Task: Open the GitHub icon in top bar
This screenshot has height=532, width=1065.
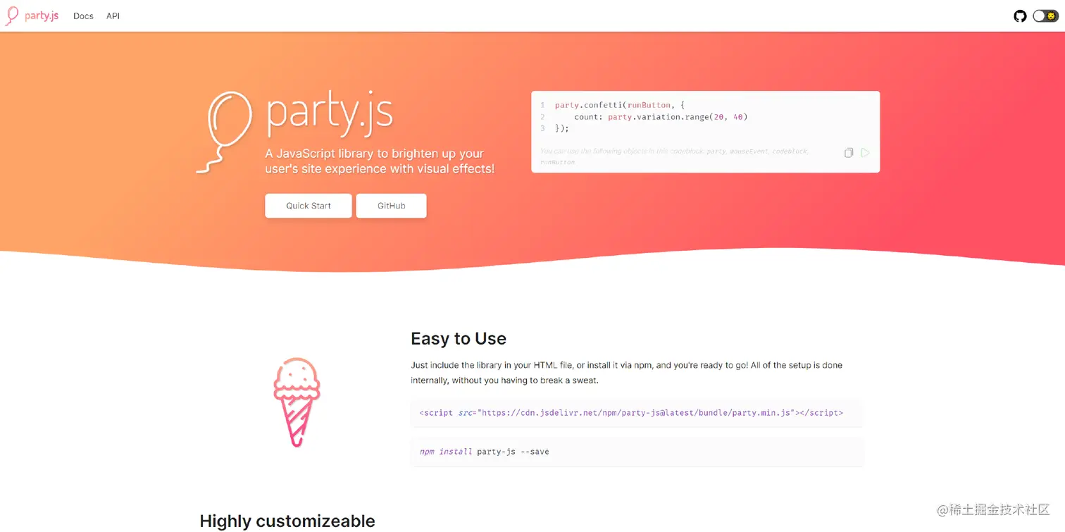Action: click(1020, 16)
